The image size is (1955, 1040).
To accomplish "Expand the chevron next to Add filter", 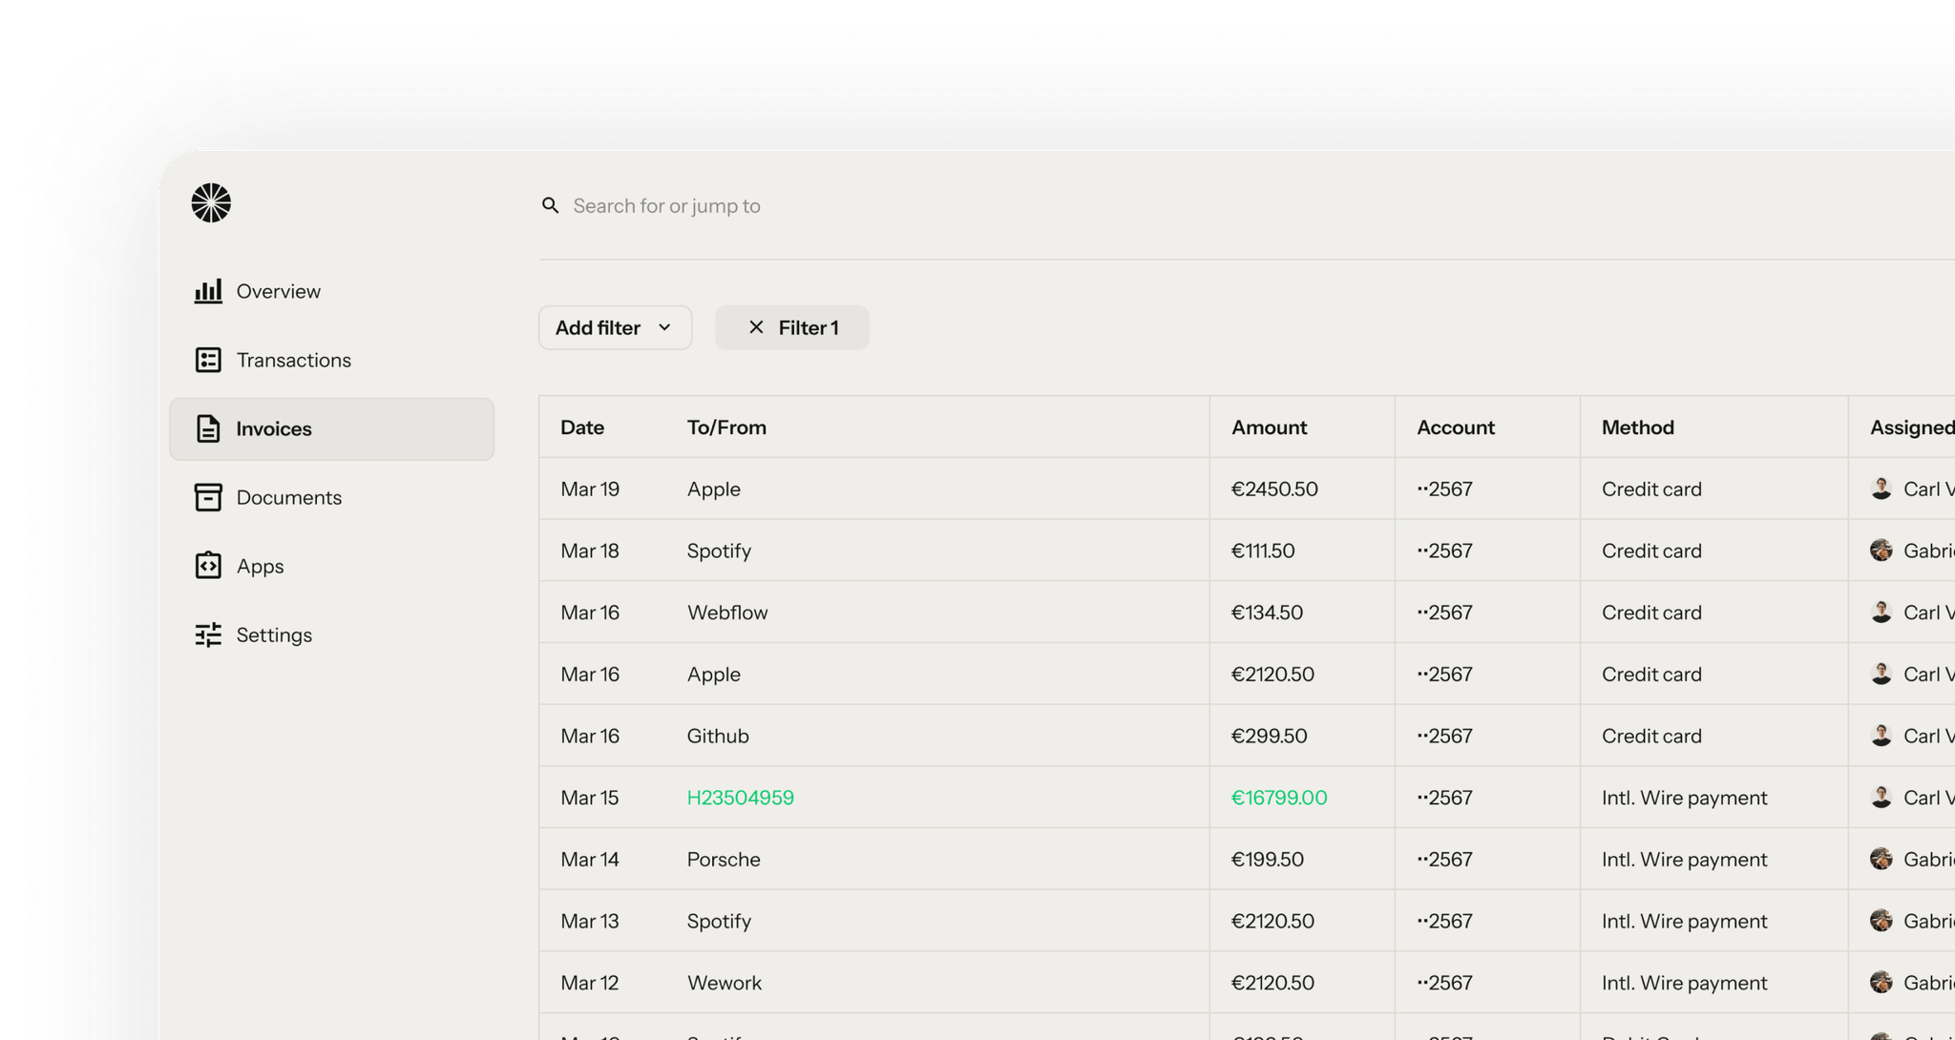I will click(x=665, y=328).
